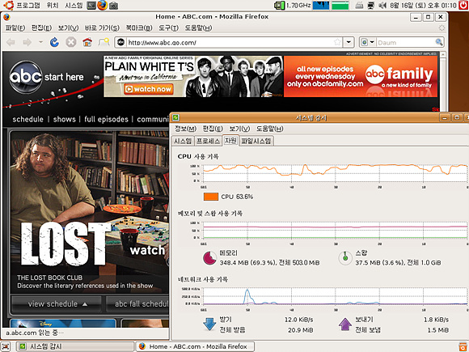The width and height of the screenshot is (469, 352).
Task: Click the show desktop icon in bottom panel
Action: point(6,346)
